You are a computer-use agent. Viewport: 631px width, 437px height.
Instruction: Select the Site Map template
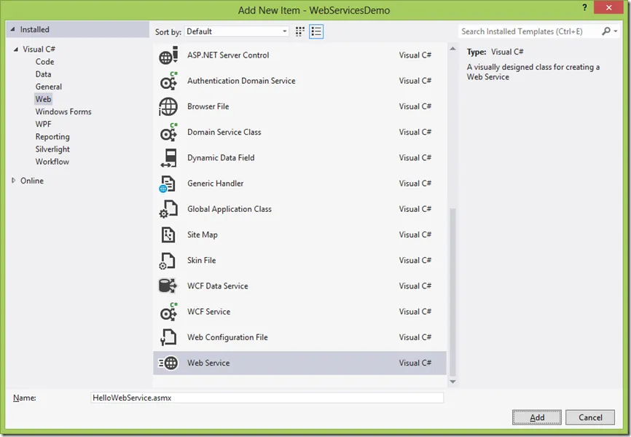[x=299, y=235]
